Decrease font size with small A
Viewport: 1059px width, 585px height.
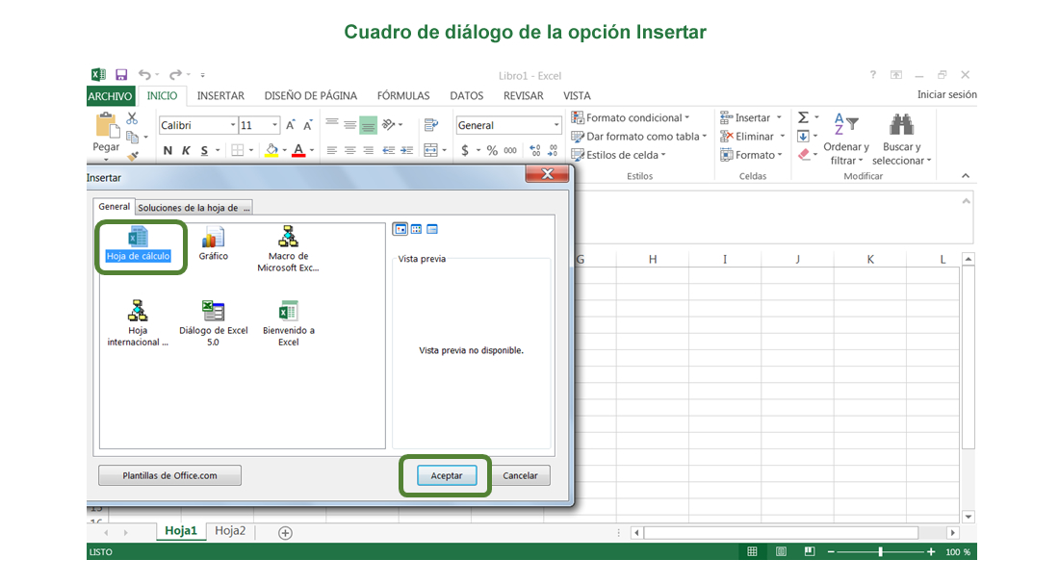[308, 125]
